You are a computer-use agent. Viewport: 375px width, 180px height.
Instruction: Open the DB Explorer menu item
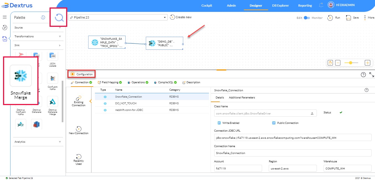tap(280, 5)
